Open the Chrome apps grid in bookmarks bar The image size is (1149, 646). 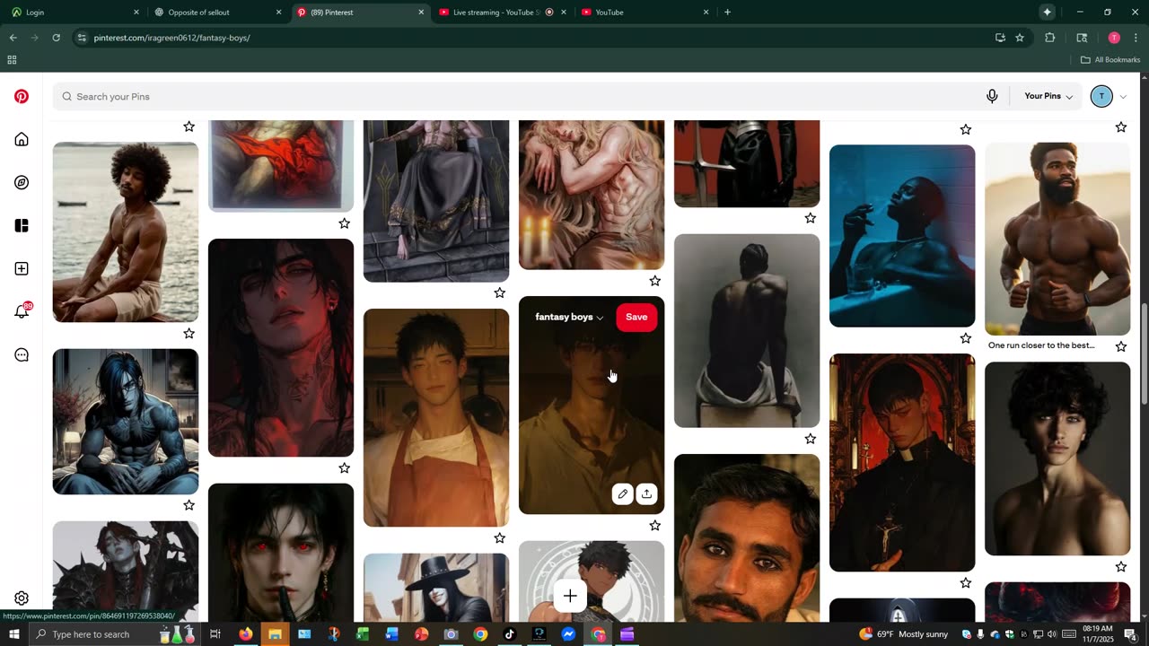tap(12, 60)
